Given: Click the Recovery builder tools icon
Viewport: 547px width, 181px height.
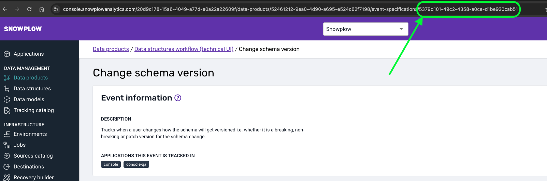Looking at the screenshot, I should [x=7, y=177].
